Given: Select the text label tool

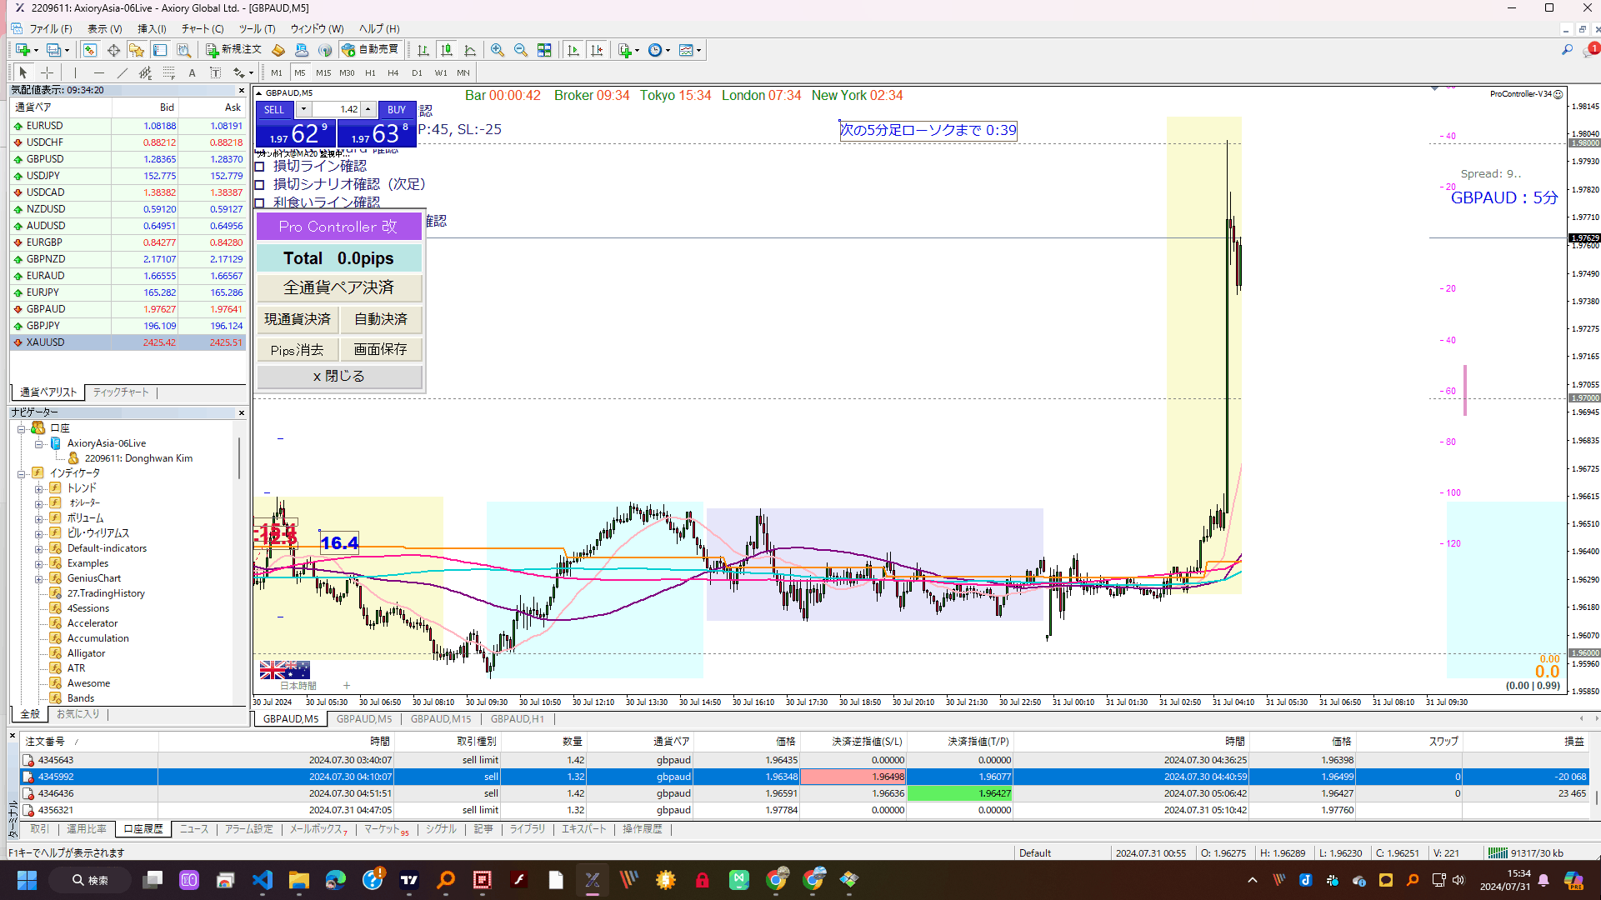Looking at the screenshot, I should (x=215, y=72).
